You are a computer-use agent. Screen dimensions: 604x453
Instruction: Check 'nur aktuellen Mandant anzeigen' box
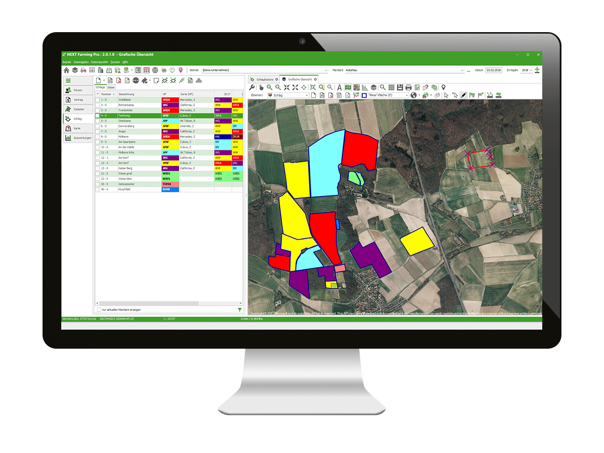click(x=99, y=310)
